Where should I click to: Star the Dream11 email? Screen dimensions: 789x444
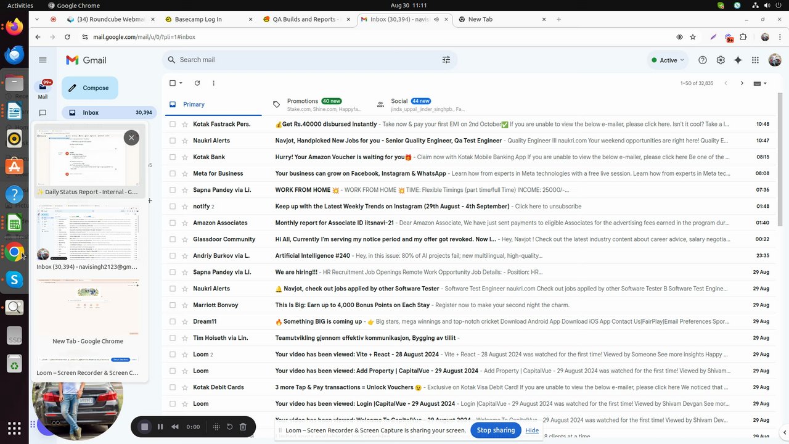[185, 321]
